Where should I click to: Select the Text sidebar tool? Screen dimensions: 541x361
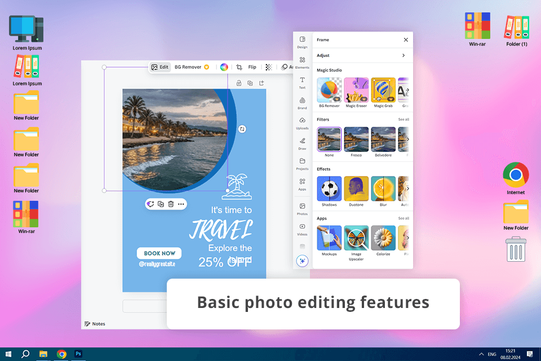(x=302, y=83)
